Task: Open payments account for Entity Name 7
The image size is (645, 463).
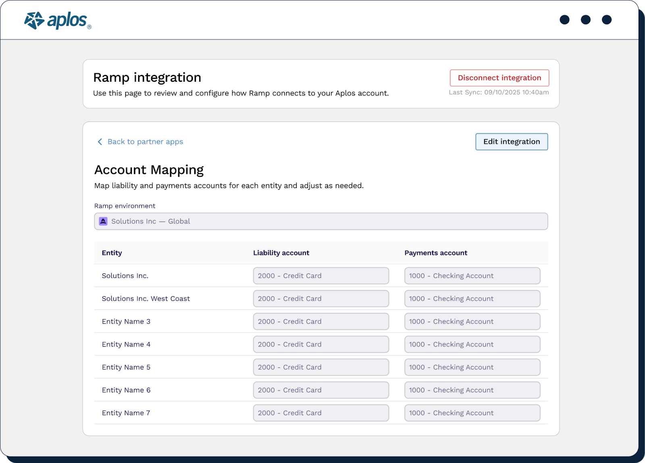Action: [472, 413]
